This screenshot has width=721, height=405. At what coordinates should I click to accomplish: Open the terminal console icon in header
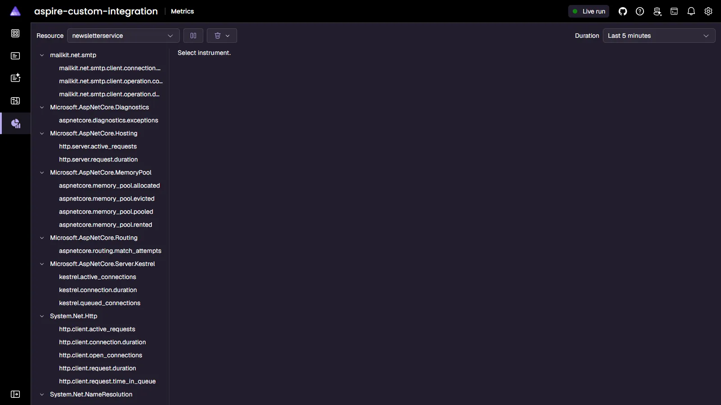pyautogui.click(x=674, y=11)
